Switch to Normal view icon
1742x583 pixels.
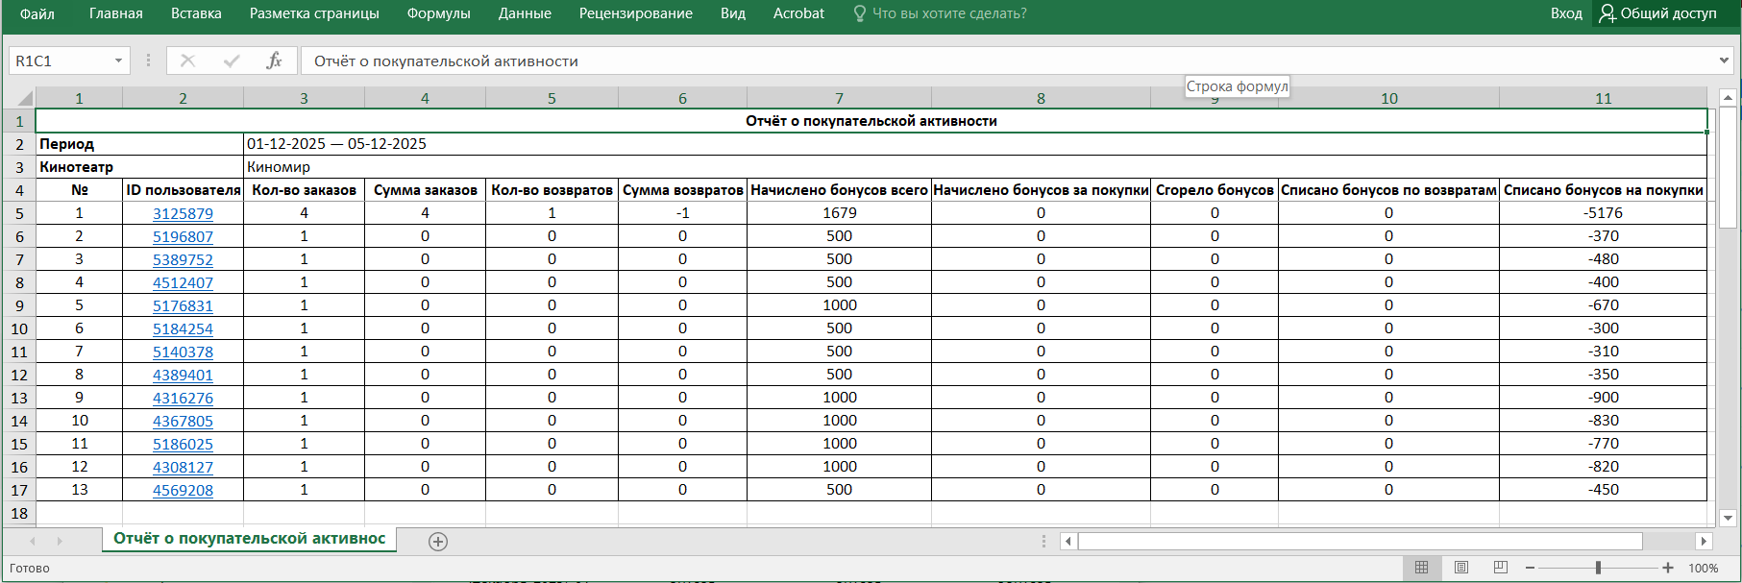click(x=1422, y=568)
